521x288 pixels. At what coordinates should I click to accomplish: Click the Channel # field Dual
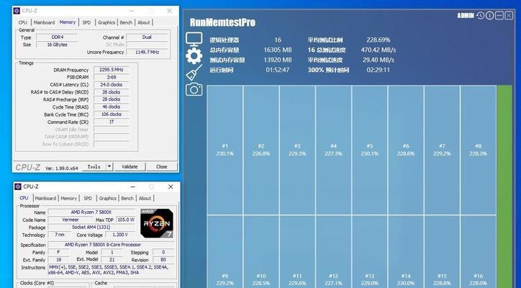pos(148,37)
